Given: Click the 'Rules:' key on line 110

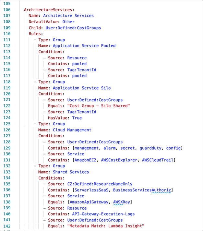Looking at the screenshot, I should click(36, 34).
